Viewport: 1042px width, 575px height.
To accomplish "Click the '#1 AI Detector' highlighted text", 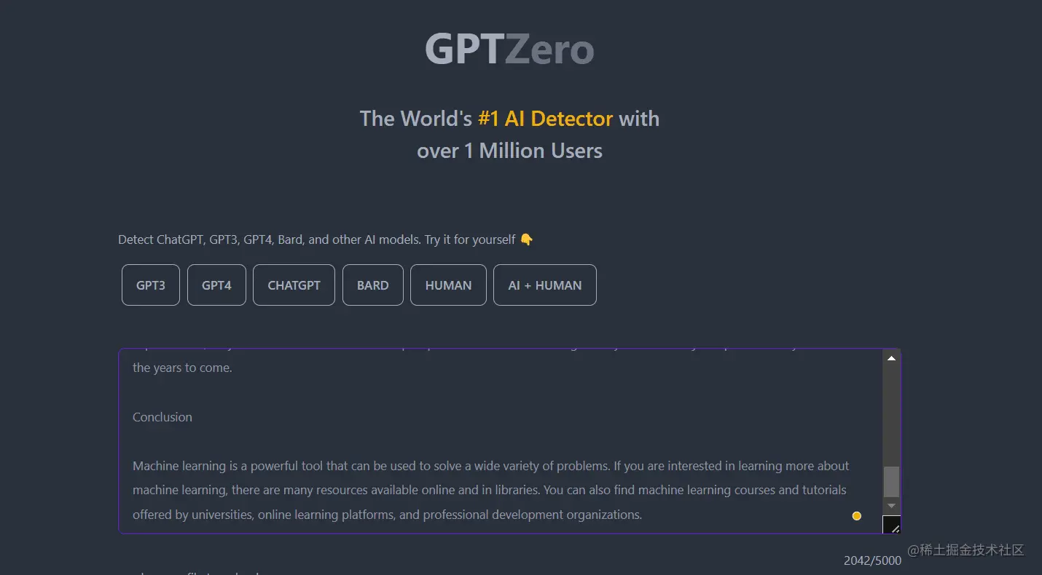I will [546, 119].
